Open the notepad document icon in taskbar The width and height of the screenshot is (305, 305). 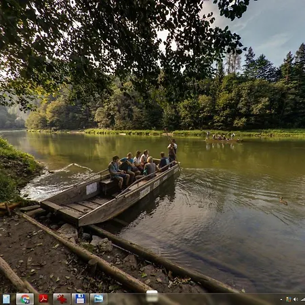[6, 299]
